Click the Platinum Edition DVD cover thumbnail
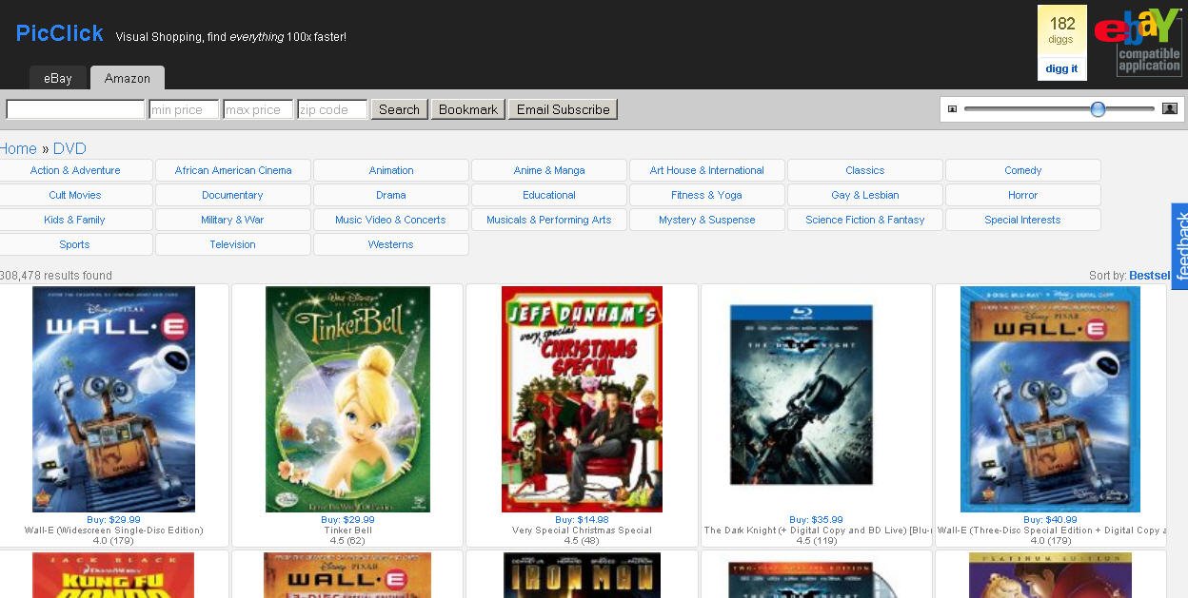Image resolution: width=1188 pixels, height=598 pixels. [x=1050, y=575]
